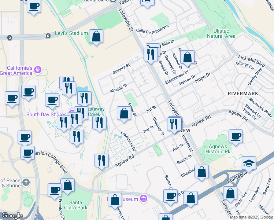This screenshot has height=220, width=274.
Task: Click the restaurant marker nearest the canal by Castaway Creek
Action: (99, 123)
